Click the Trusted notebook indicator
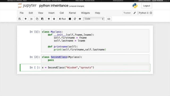This screenshot has height=96, width=170. (127, 13)
